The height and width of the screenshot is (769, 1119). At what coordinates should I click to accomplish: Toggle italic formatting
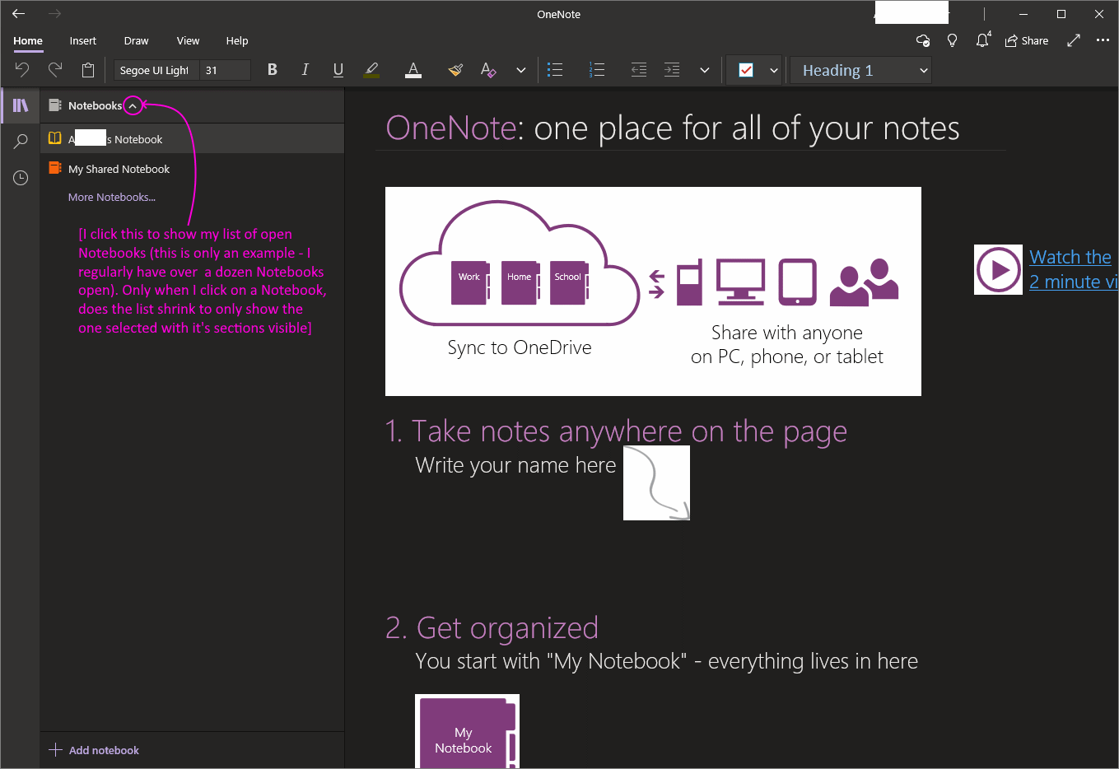pyautogui.click(x=305, y=70)
